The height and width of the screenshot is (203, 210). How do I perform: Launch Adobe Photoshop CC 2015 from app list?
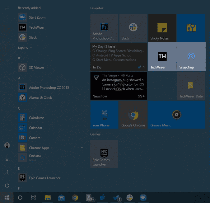51,87
